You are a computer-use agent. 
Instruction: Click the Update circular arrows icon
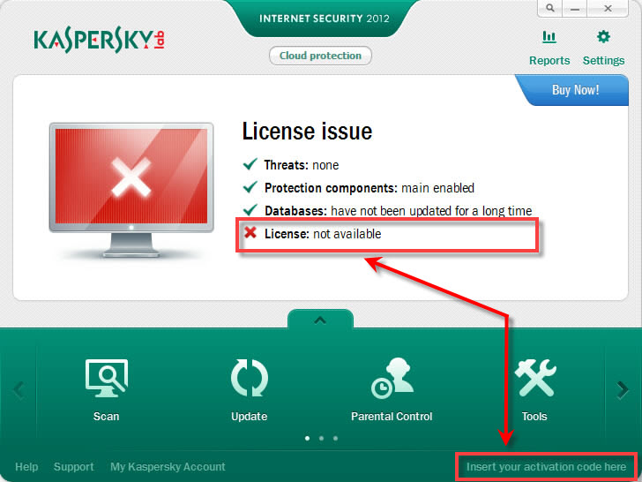pos(250,378)
